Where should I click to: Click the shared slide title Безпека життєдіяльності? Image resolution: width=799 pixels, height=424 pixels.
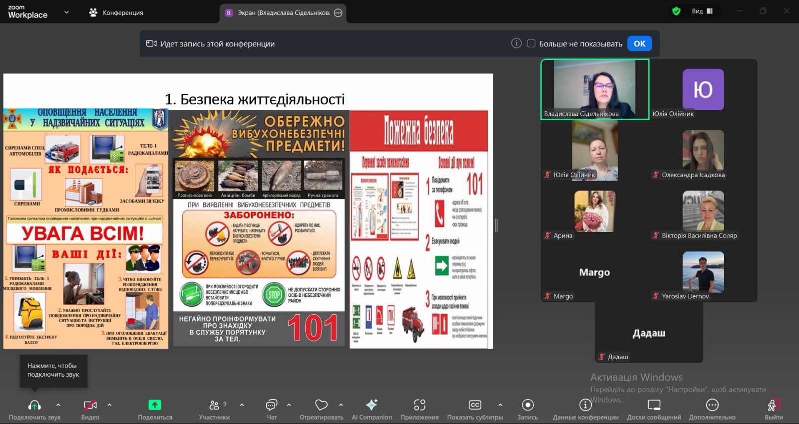pos(255,99)
